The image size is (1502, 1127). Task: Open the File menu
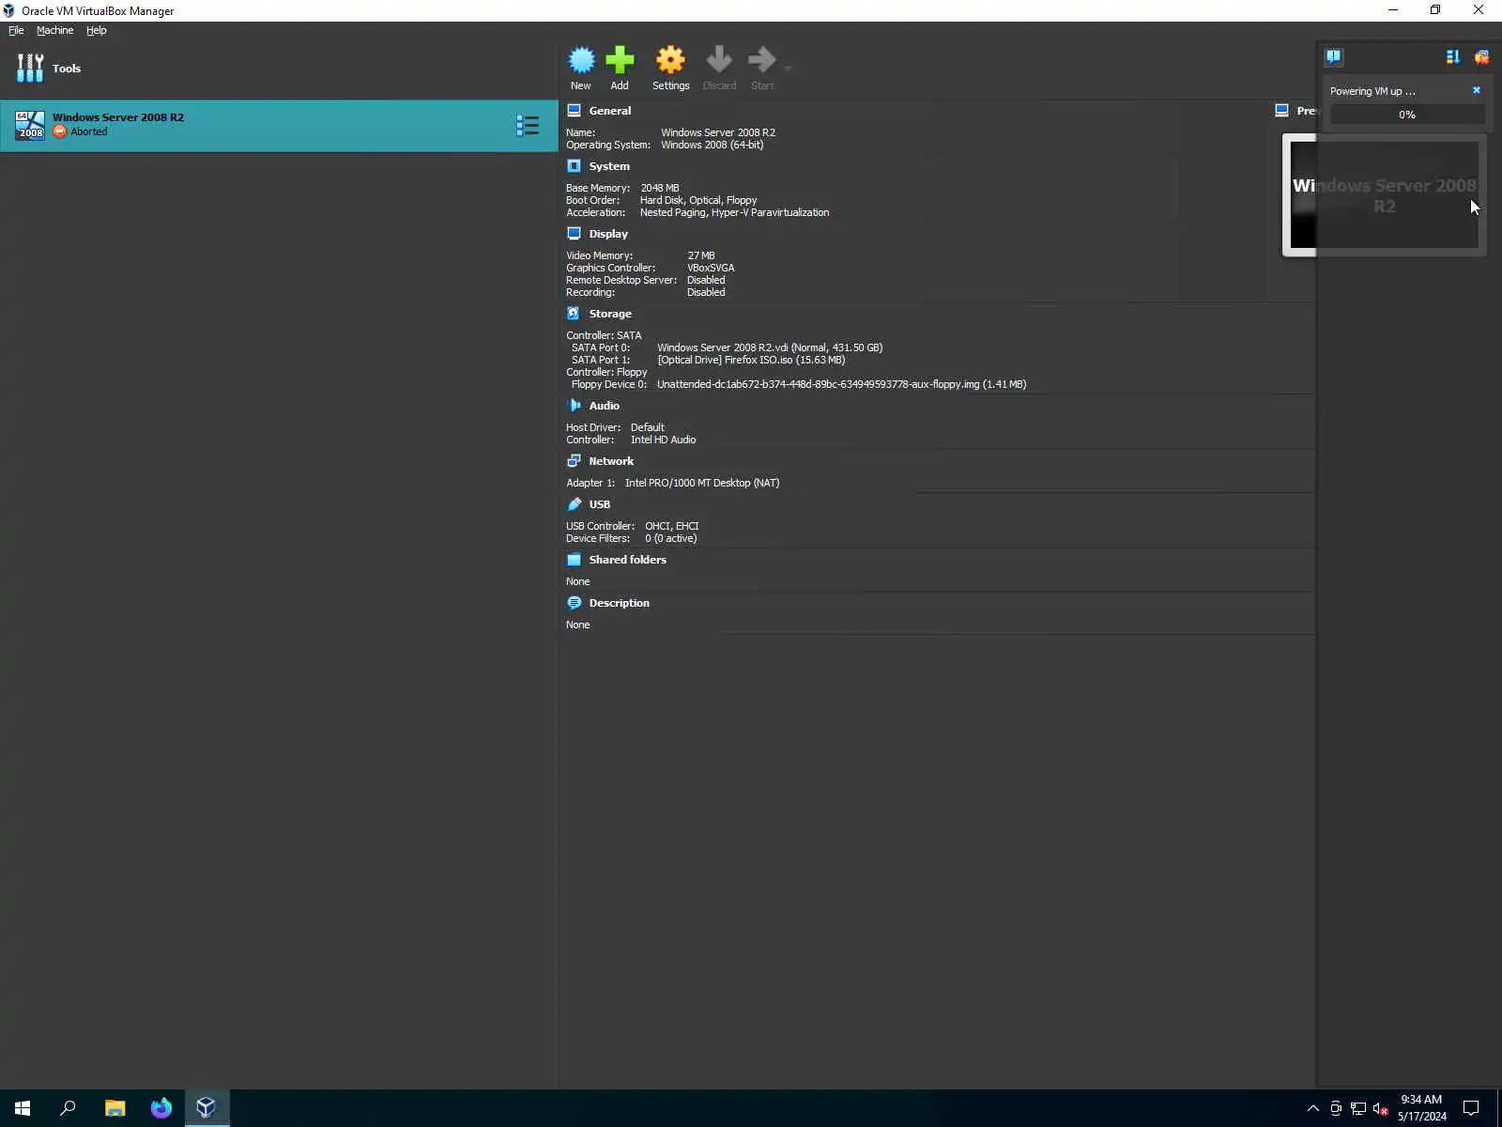[16, 30]
